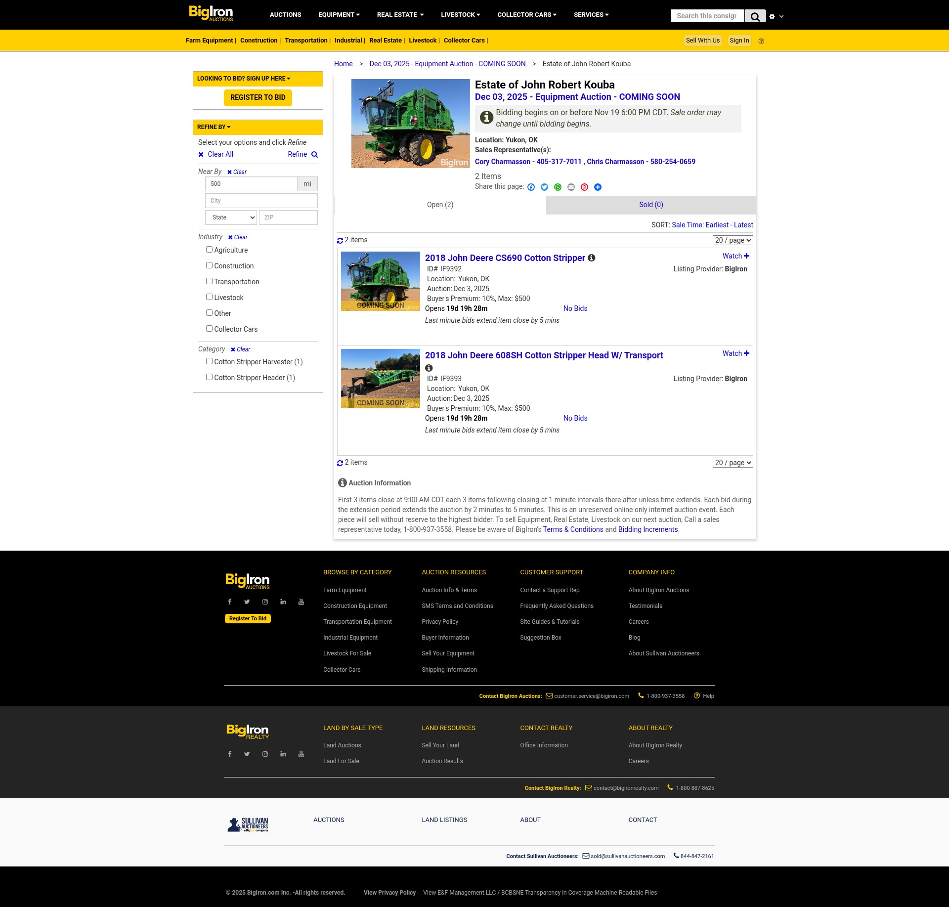Click info icon next to CS690 Cotton Stripper
The image size is (949, 907).
pos(591,258)
